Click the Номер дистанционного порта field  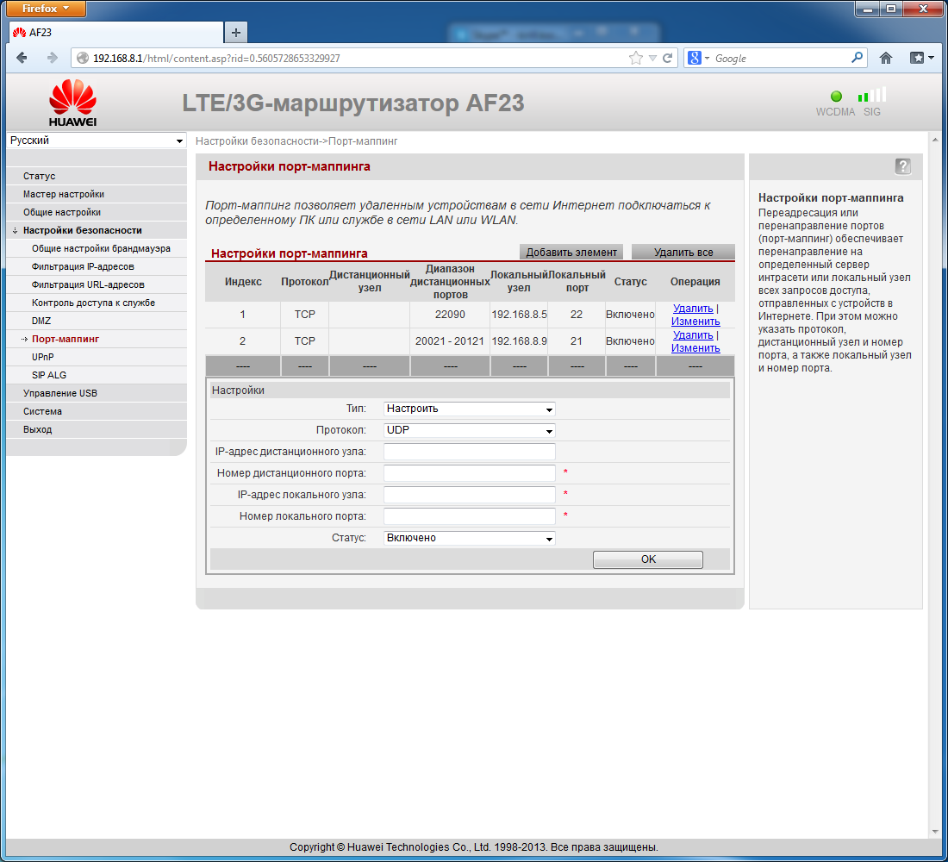pos(469,473)
